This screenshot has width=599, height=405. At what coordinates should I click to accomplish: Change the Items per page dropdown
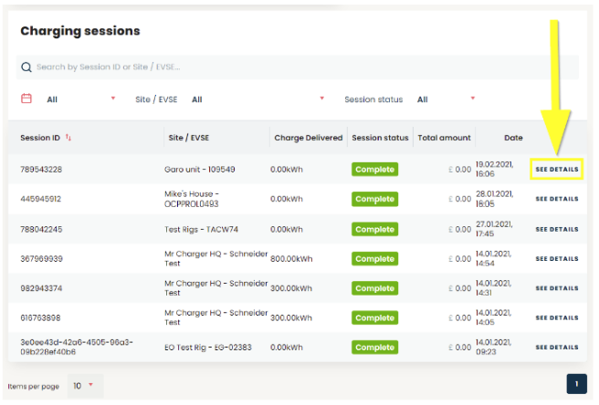pyautogui.click(x=83, y=386)
